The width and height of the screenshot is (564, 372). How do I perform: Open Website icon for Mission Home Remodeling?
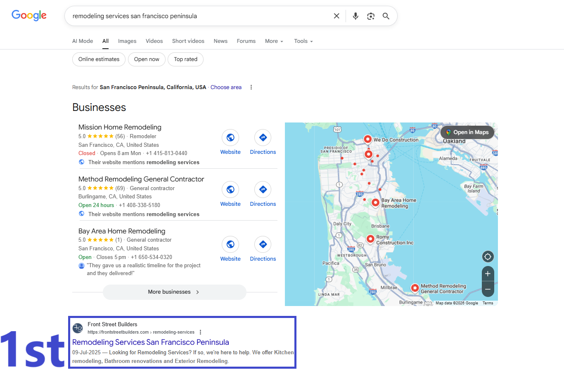(x=230, y=138)
